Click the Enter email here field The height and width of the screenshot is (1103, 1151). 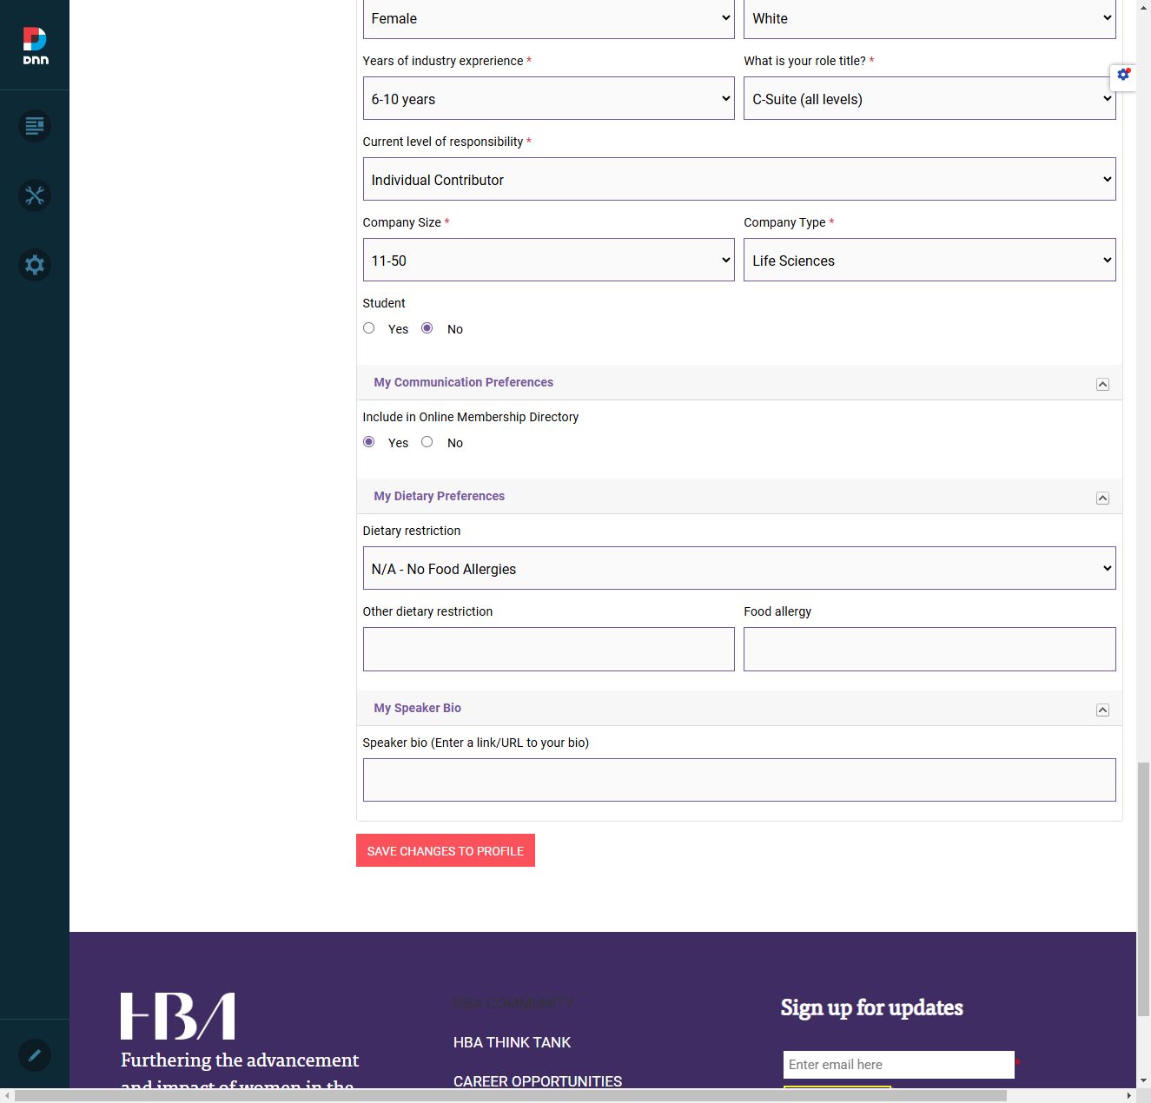coord(898,1065)
